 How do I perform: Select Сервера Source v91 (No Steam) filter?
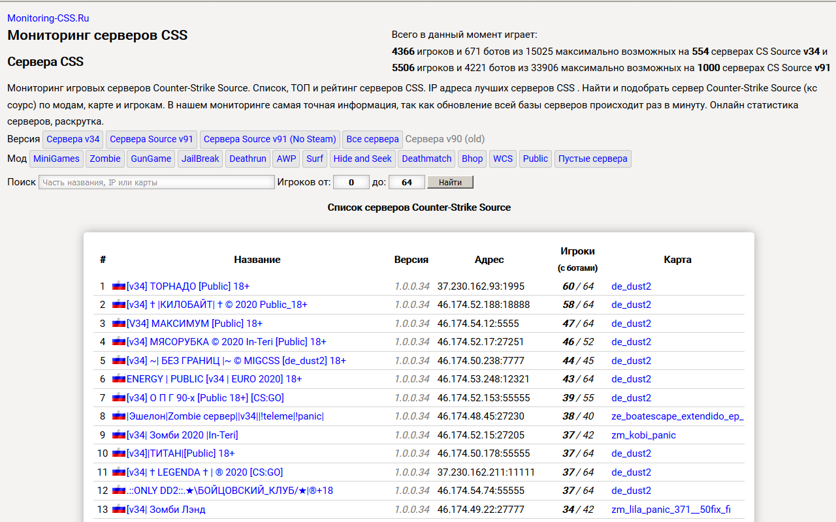(x=270, y=139)
